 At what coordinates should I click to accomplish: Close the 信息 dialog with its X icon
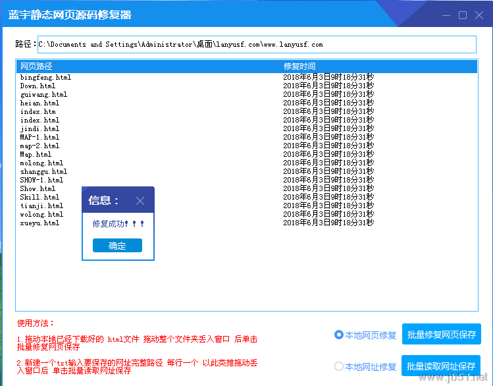point(140,201)
